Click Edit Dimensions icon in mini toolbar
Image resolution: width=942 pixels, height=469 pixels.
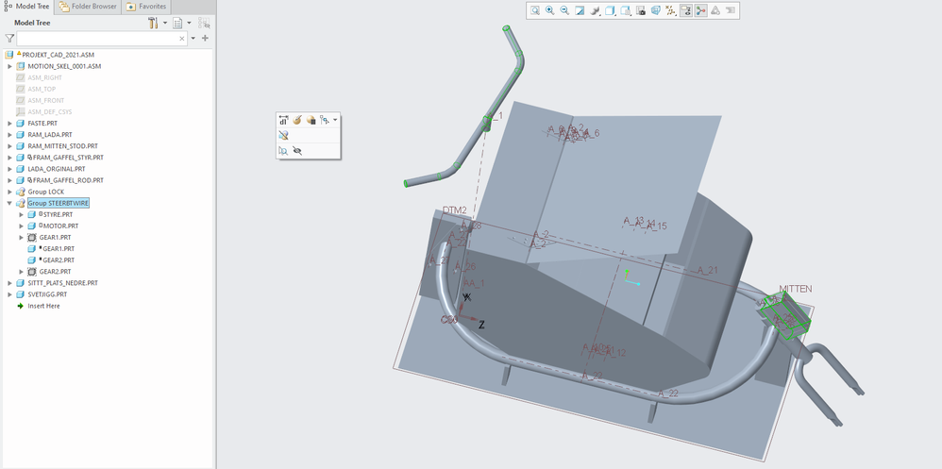click(283, 120)
